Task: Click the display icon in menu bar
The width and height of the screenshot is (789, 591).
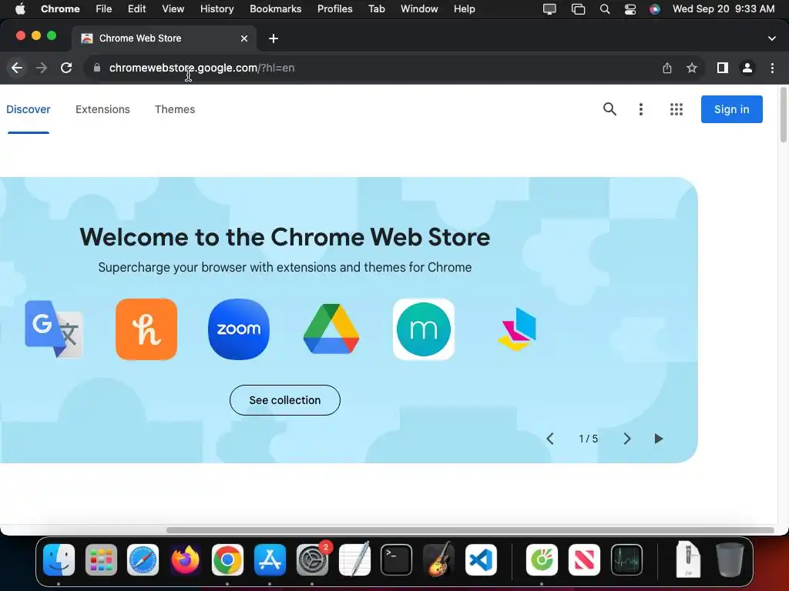Action: tap(549, 9)
